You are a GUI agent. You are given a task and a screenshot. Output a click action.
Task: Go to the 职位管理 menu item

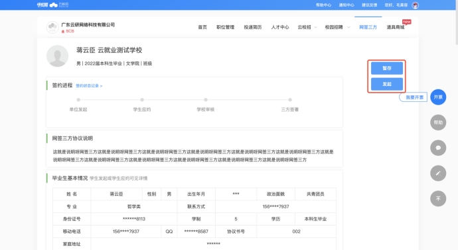pos(225,27)
